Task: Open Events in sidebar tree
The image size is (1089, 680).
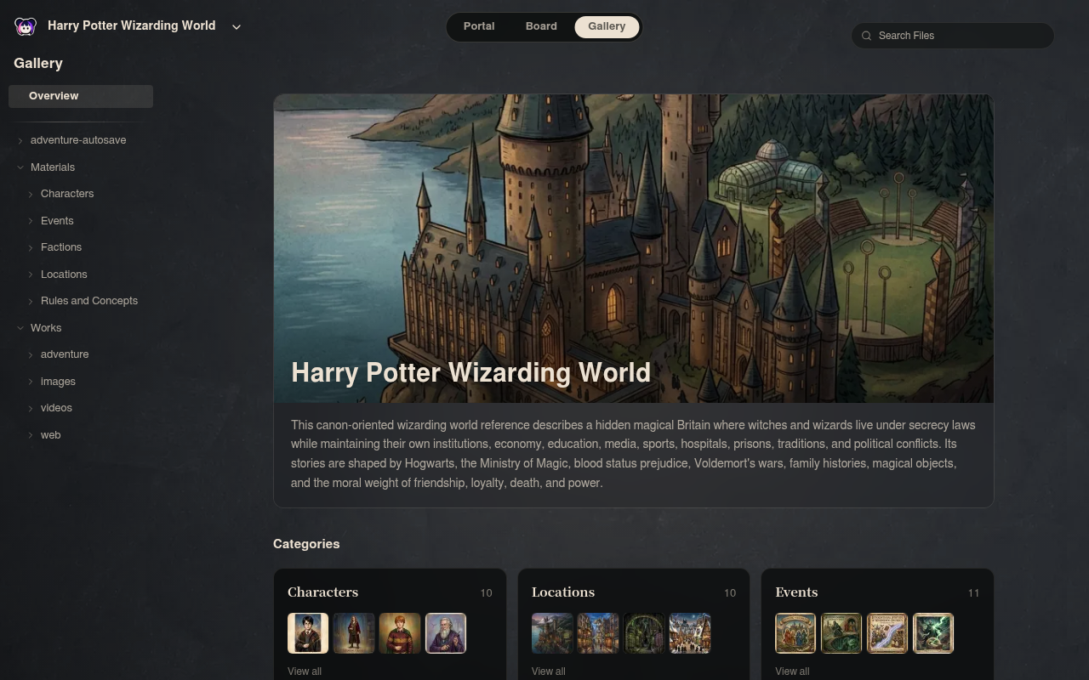Action: 57,221
